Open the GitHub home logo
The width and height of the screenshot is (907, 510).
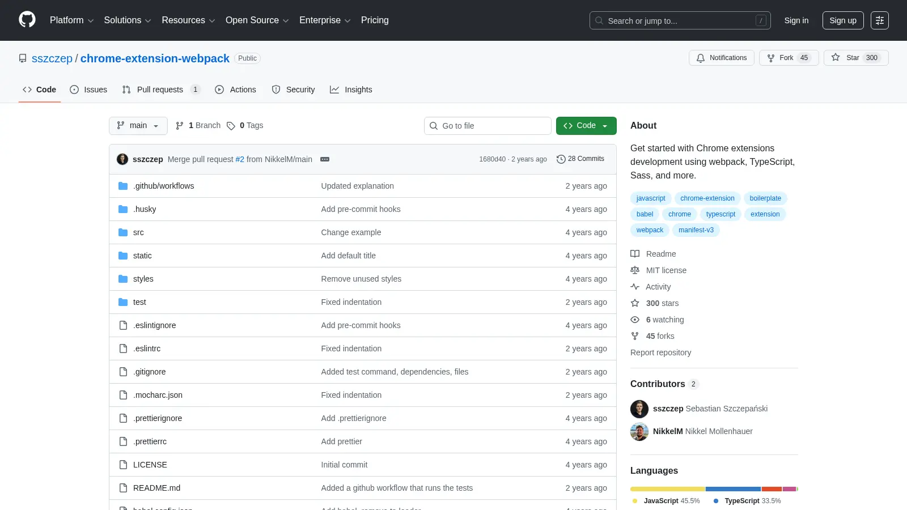click(27, 20)
